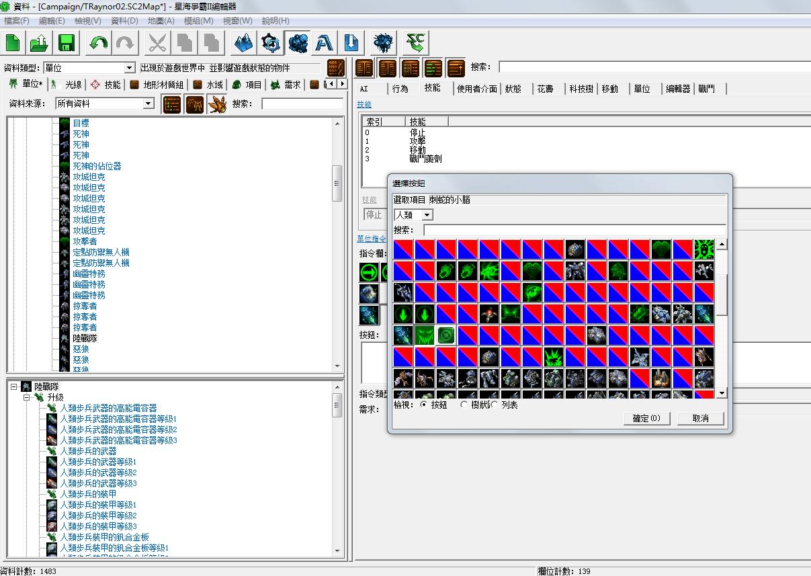
Task: Click the orange crystal icon beside left 搜索
Action: pyautogui.click(x=218, y=104)
